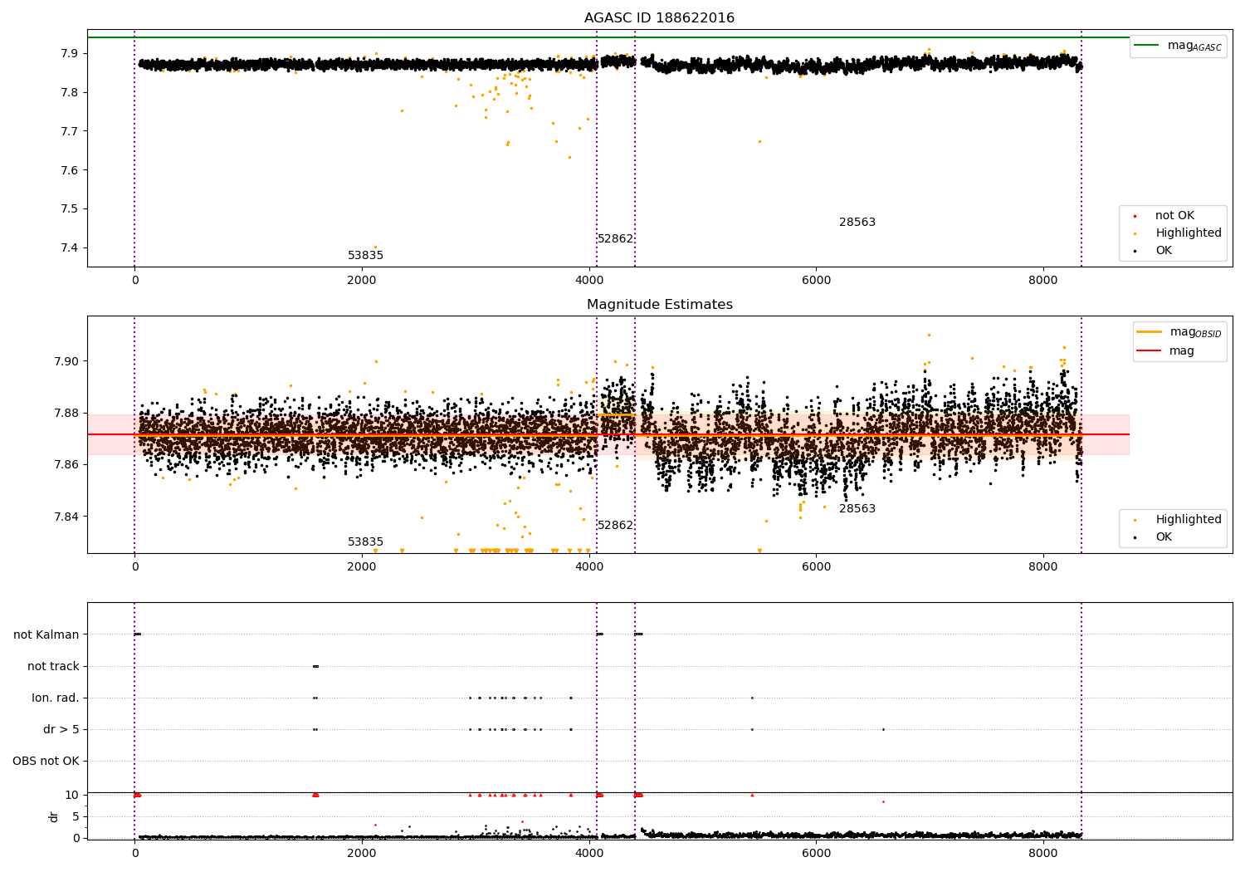This screenshot has width=1245, height=872.
Task: Click the 2000 x-axis tick under the top plot
Action: click(x=362, y=281)
